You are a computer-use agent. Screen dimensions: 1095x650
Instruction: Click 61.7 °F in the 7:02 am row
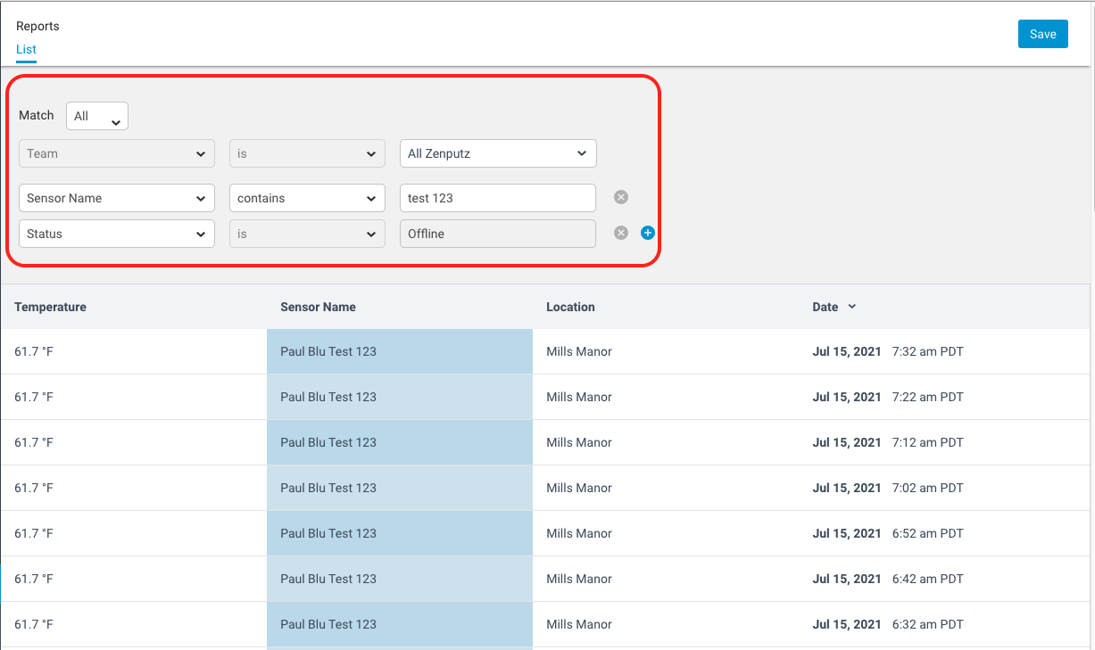pyautogui.click(x=34, y=488)
